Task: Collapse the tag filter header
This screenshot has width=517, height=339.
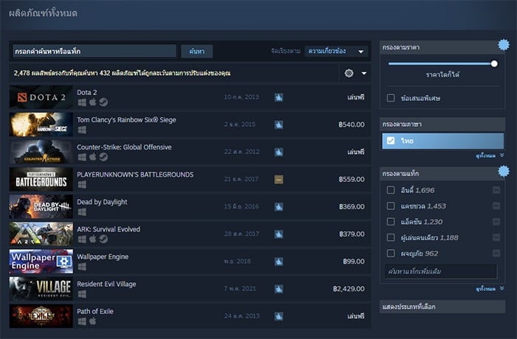Action: click(x=442, y=173)
